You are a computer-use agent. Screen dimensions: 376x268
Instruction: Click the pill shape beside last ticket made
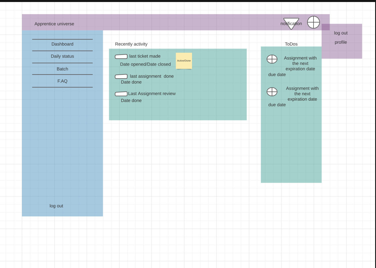click(121, 57)
